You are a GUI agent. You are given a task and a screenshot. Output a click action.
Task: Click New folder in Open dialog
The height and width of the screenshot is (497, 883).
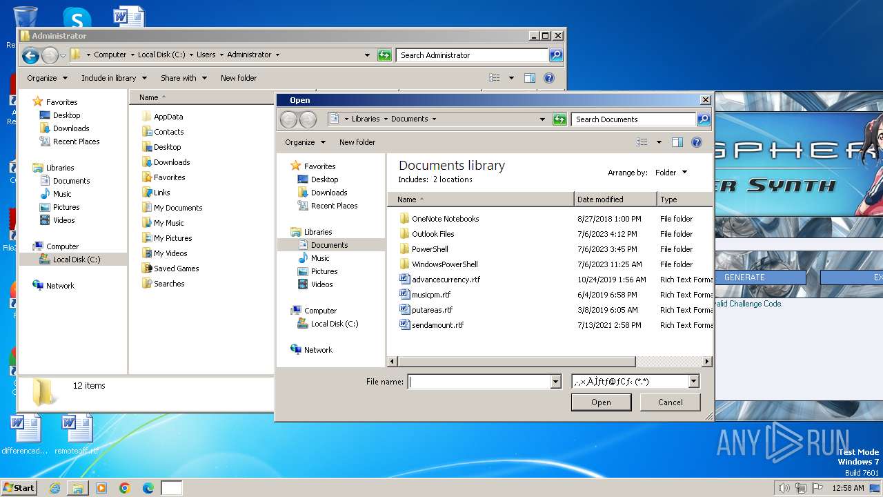(357, 142)
